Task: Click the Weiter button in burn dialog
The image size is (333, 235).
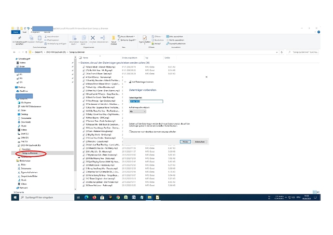Action: 185,142
